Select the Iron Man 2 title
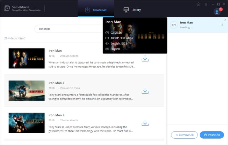Image resolution: width=228 pixels, height=145 pixels. tap(56, 115)
